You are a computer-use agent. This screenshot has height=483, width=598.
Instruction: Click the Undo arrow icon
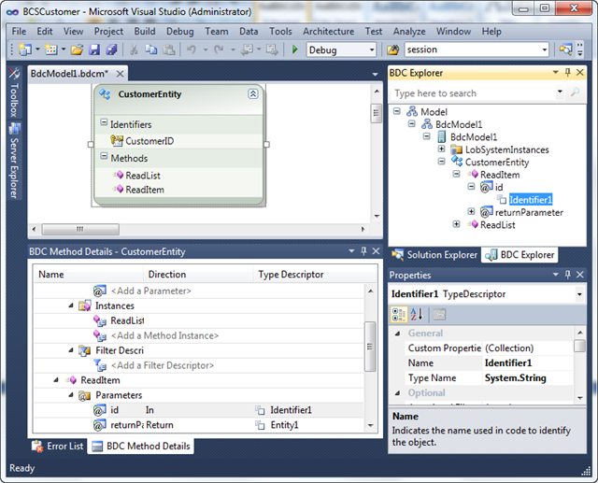click(191, 50)
